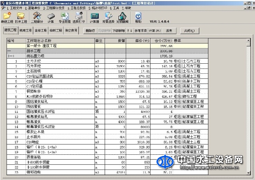Click the 下级新增 add sub-level button
255x180 pixels.
pos(119,30)
